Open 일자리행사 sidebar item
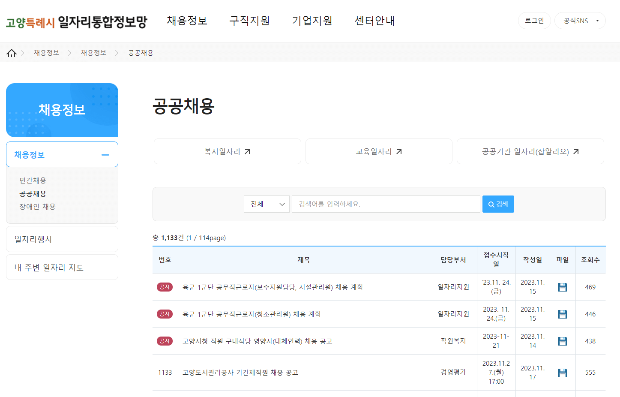Viewport: 620px width, 397px height. (x=62, y=239)
